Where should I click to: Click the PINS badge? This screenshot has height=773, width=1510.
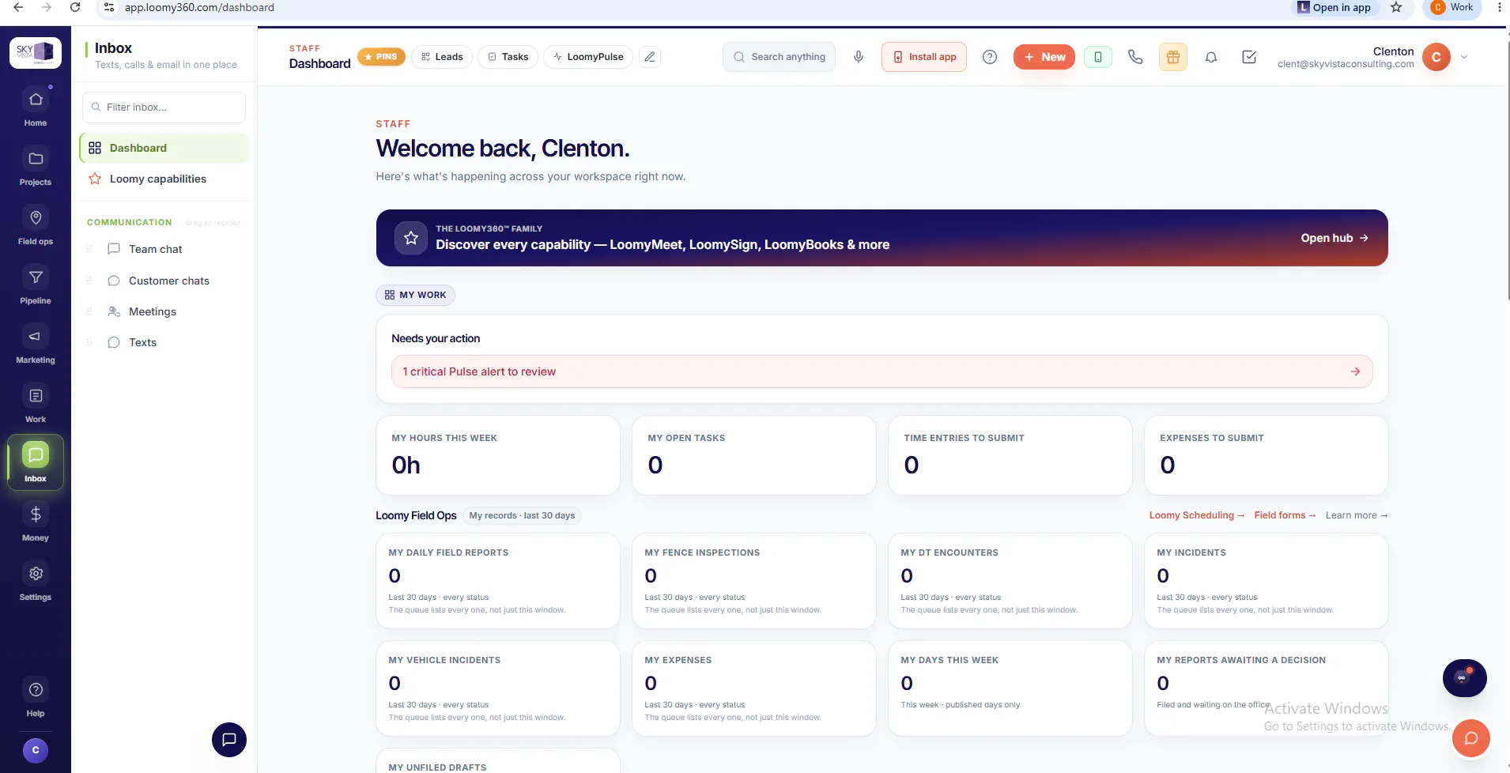click(381, 57)
